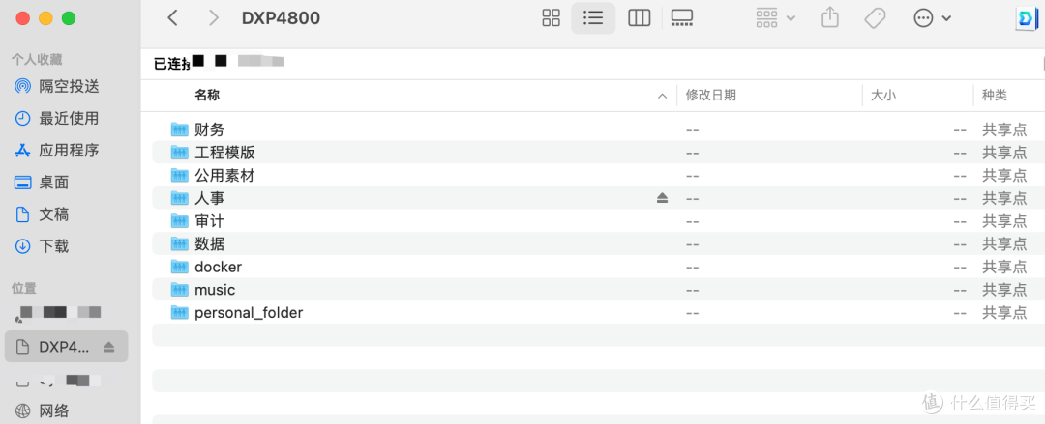
Task: Open the group-by options dropdown
Action: (776, 18)
